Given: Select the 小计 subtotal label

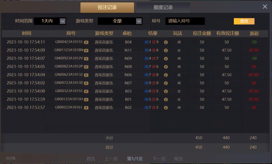Looking at the screenshot, I should (x=109, y=138).
